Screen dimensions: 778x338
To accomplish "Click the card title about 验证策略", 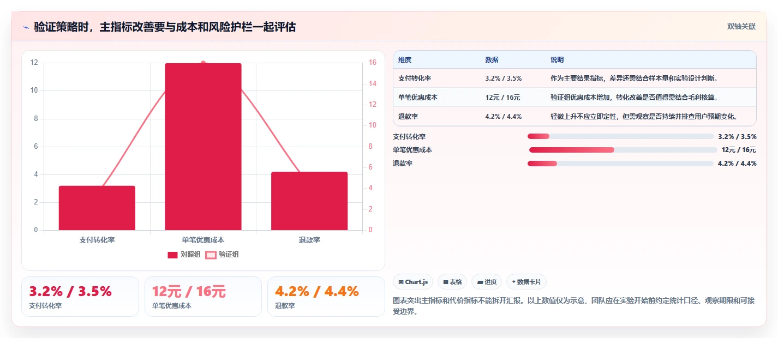I will coord(165,27).
